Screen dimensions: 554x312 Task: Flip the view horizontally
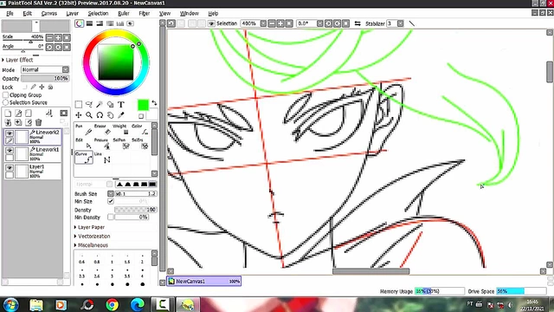(x=358, y=23)
